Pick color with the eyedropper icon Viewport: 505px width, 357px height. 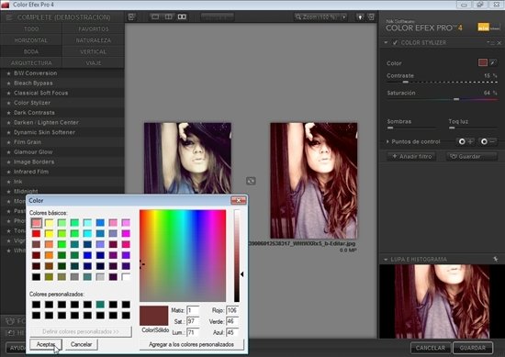click(x=493, y=62)
